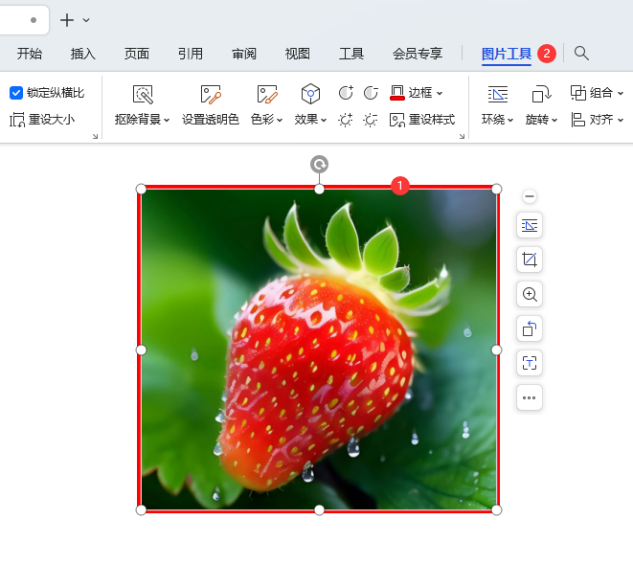Click the left-middle resize handle
The width and height of the screenshot is (633, 565).
pos(141,350)
